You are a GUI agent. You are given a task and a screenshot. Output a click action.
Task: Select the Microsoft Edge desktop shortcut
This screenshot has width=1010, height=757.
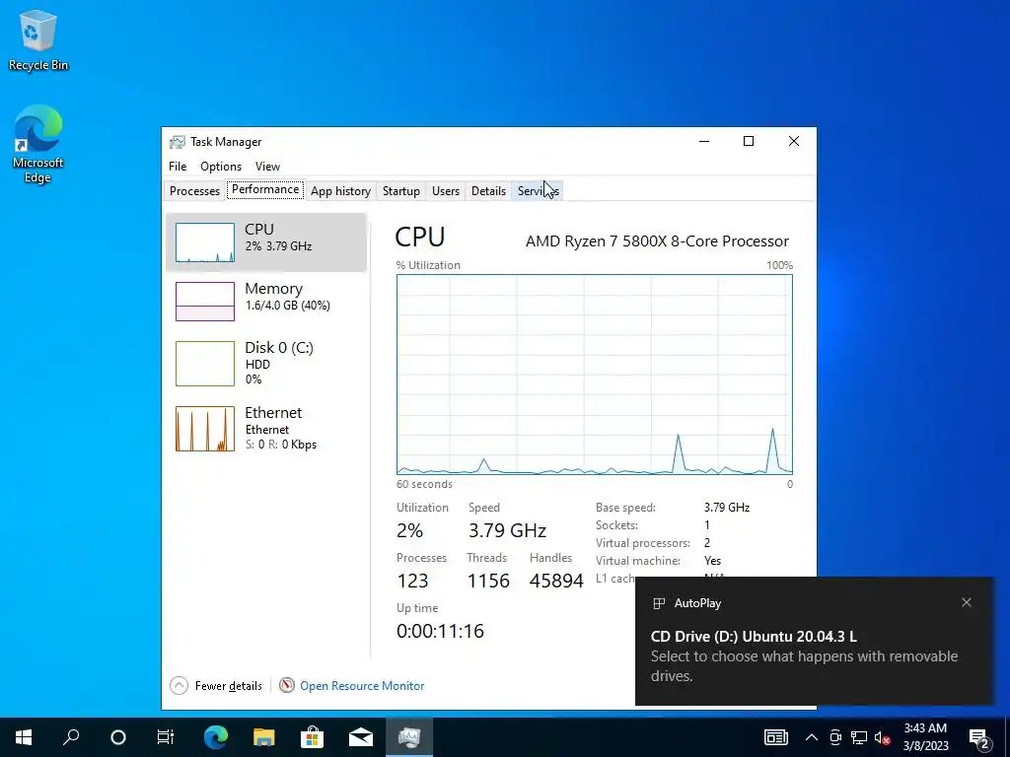coord(38,144)
